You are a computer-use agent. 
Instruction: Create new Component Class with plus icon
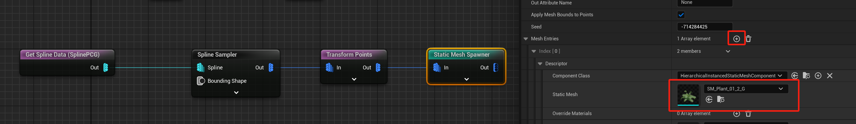point(818,76)
